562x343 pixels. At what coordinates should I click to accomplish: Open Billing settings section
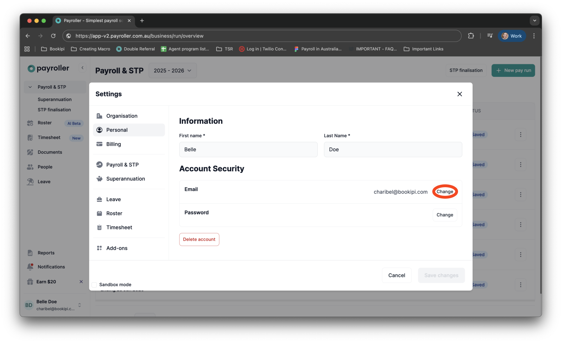[129, 144]
